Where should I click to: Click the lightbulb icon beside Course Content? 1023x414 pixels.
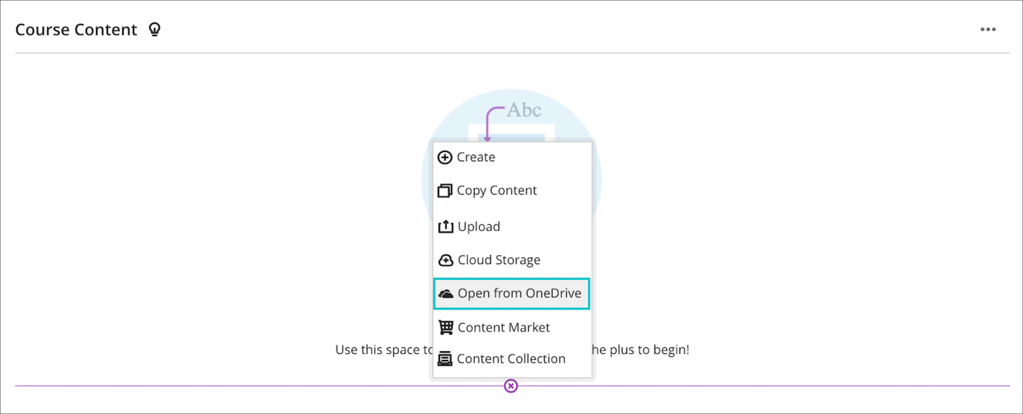(x=155, y=30)
